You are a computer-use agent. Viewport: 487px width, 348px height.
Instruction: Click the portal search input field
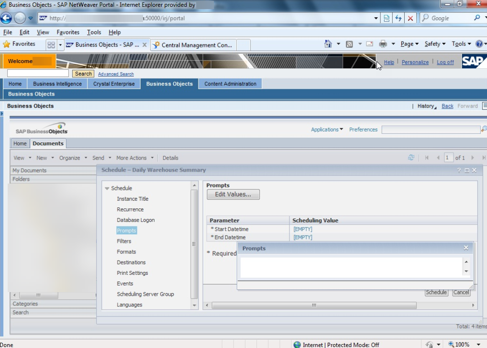[38, 73]
